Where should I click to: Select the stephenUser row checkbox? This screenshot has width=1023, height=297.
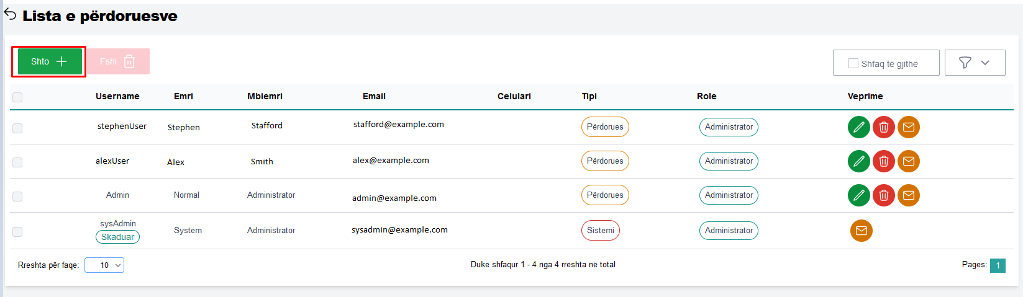coord(17,128)
